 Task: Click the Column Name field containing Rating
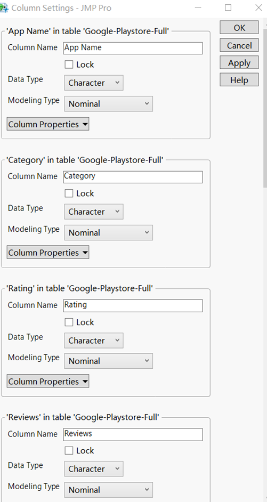[133, 305]
